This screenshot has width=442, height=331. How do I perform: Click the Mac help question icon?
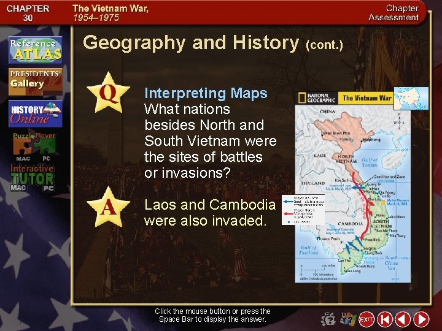pos(328,319)
